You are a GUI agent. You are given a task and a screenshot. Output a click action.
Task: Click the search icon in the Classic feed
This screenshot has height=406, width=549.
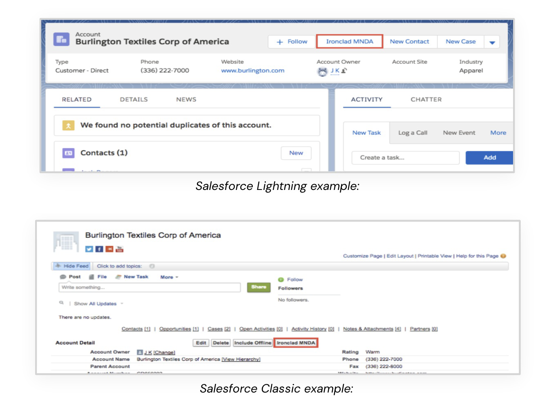(x=61, y=303)
